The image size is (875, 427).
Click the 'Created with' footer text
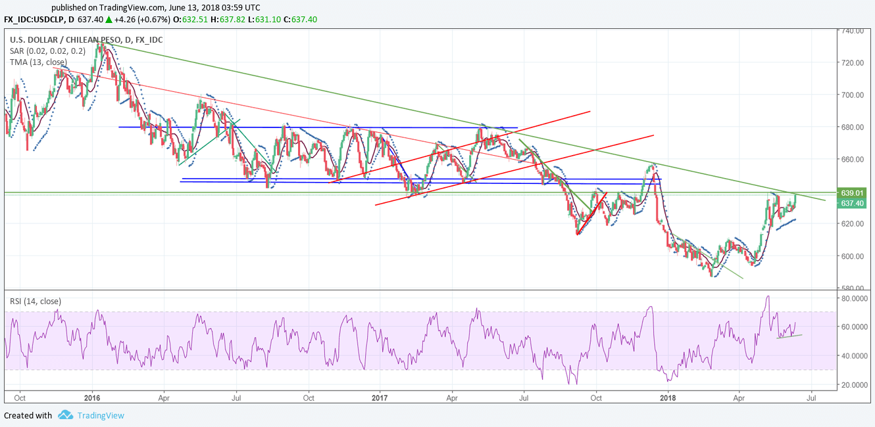click(28, 415)
